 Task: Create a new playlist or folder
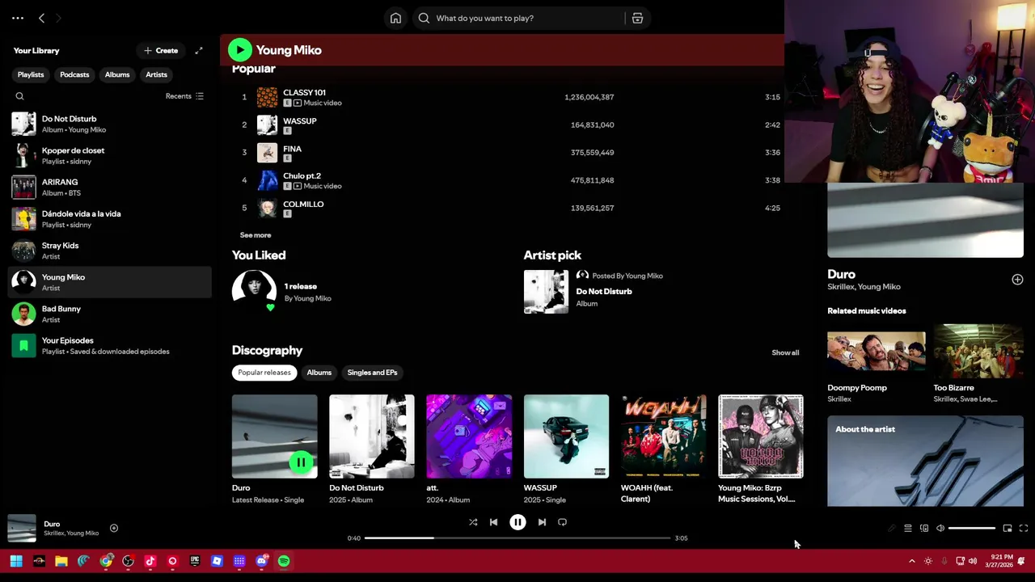point(161,50)
